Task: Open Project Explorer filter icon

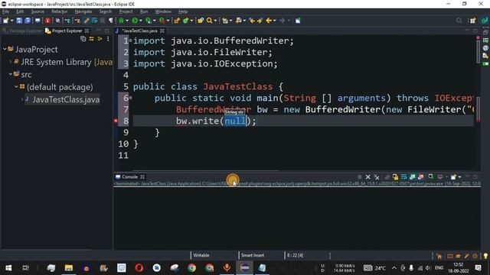Action: (100, 39)
